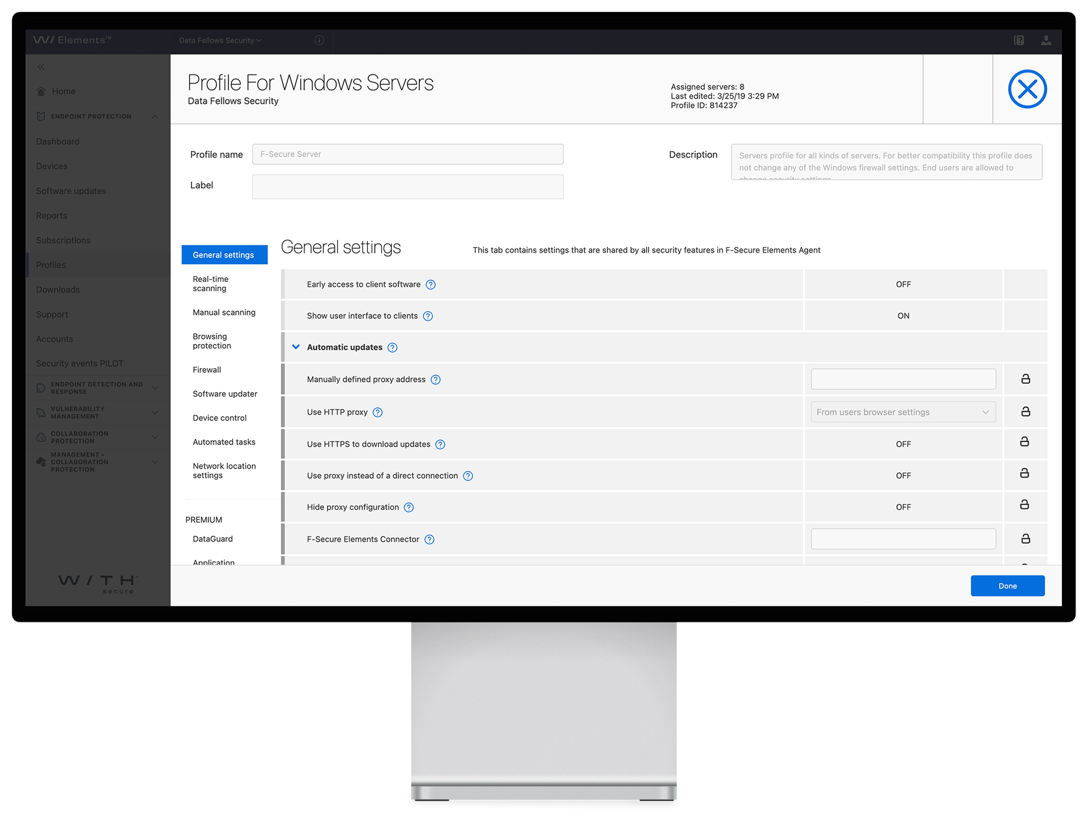Image resolution: width=1088 pixels, height=821 pixels.
Task: Collapse the sidebar with double-chevron icon
Action: [40, 66]
